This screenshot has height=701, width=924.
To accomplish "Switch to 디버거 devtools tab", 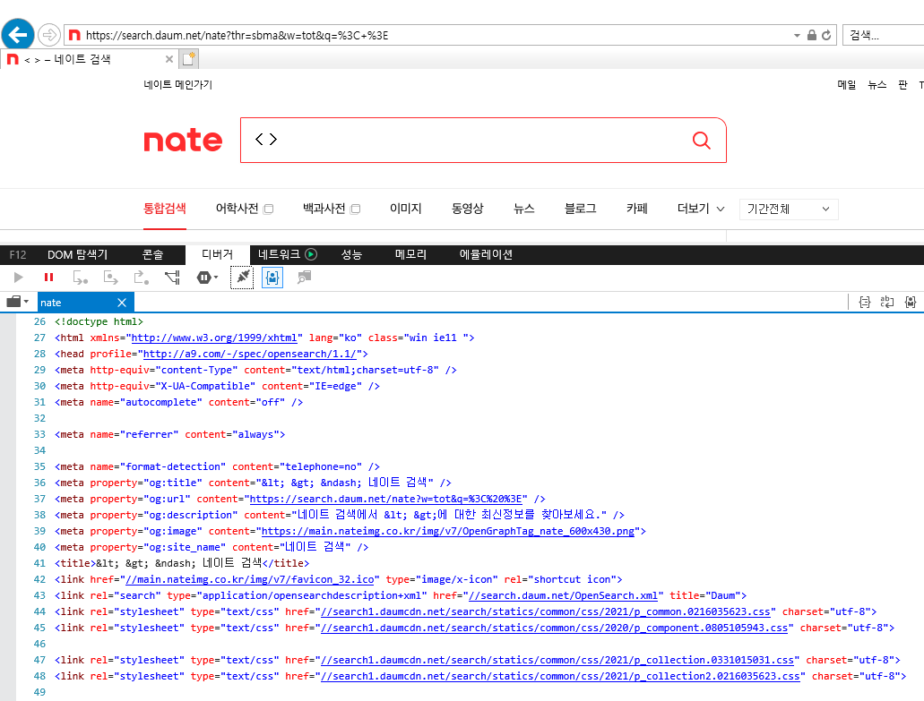I will (x=218, y=255).
